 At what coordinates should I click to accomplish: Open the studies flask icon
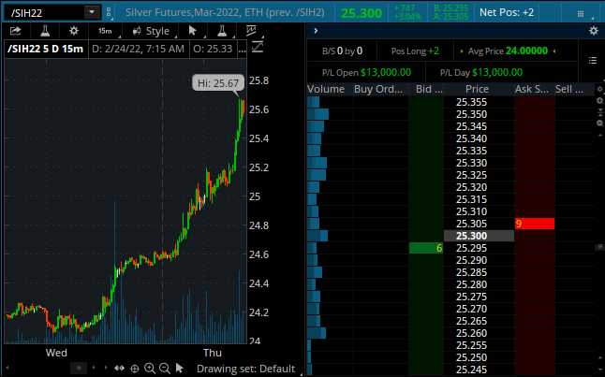pos(43,31)
